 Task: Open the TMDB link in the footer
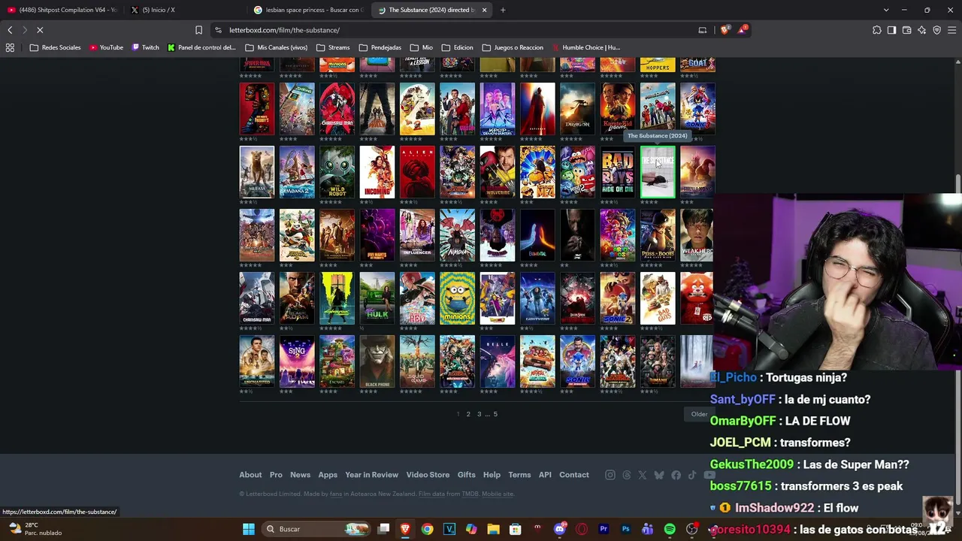pyautogui.click(x=470, y=494)
